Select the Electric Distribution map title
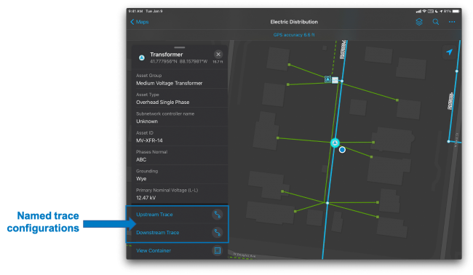The height and width of the screenshot is (275, 473). coord(294,22)
